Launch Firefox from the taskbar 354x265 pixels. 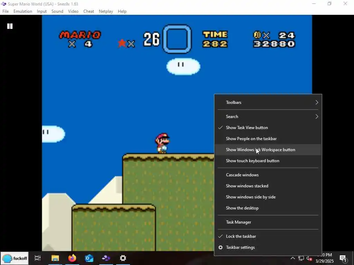coord(72,258)
